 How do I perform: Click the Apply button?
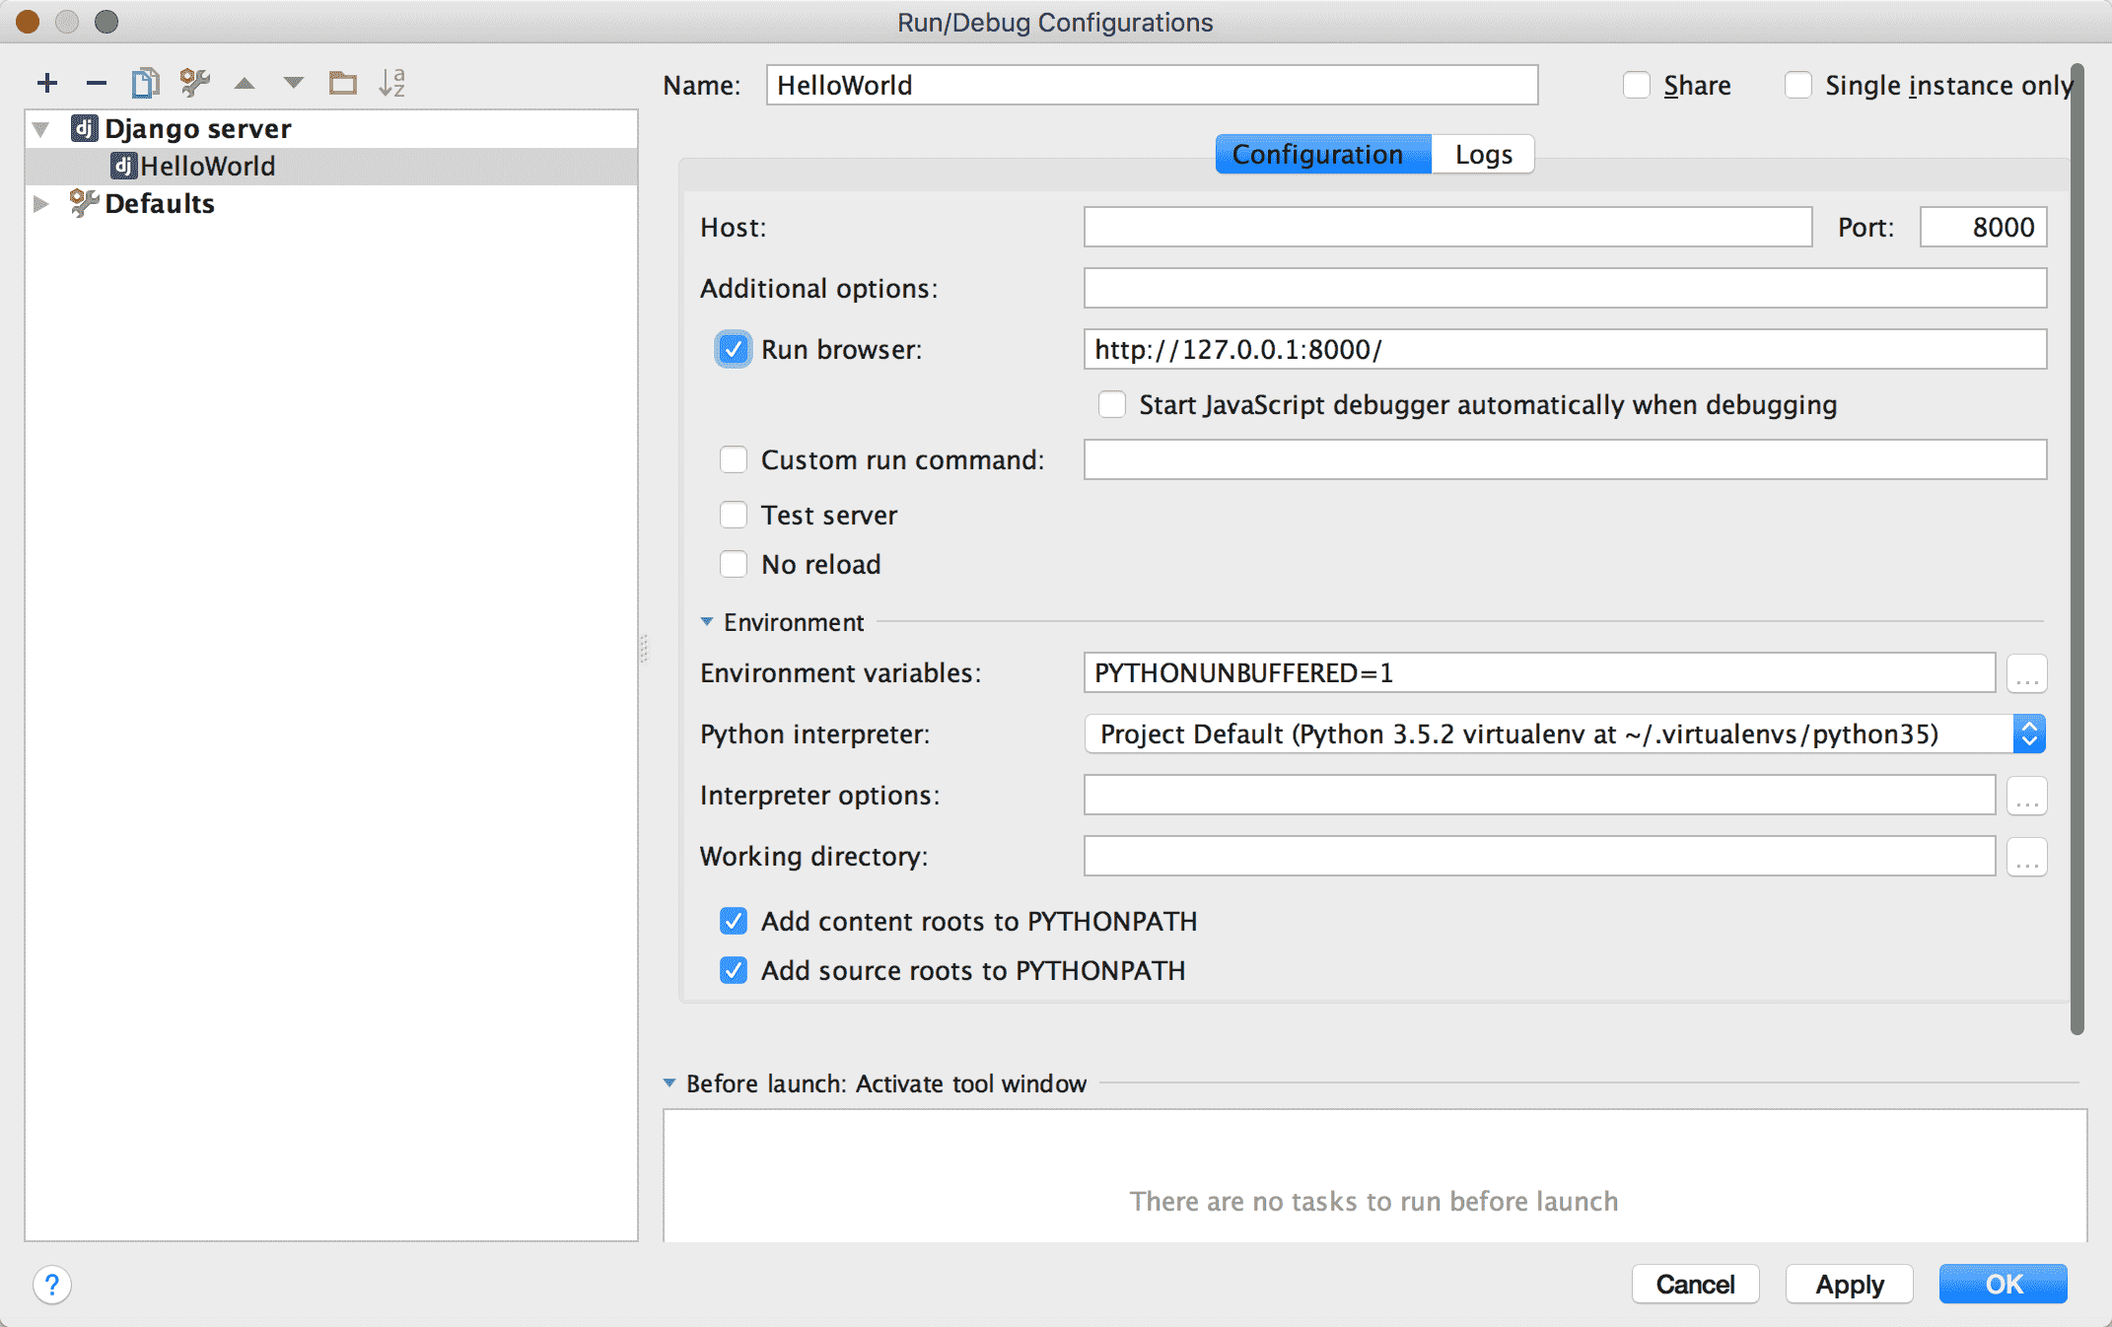[1850, 1285]
